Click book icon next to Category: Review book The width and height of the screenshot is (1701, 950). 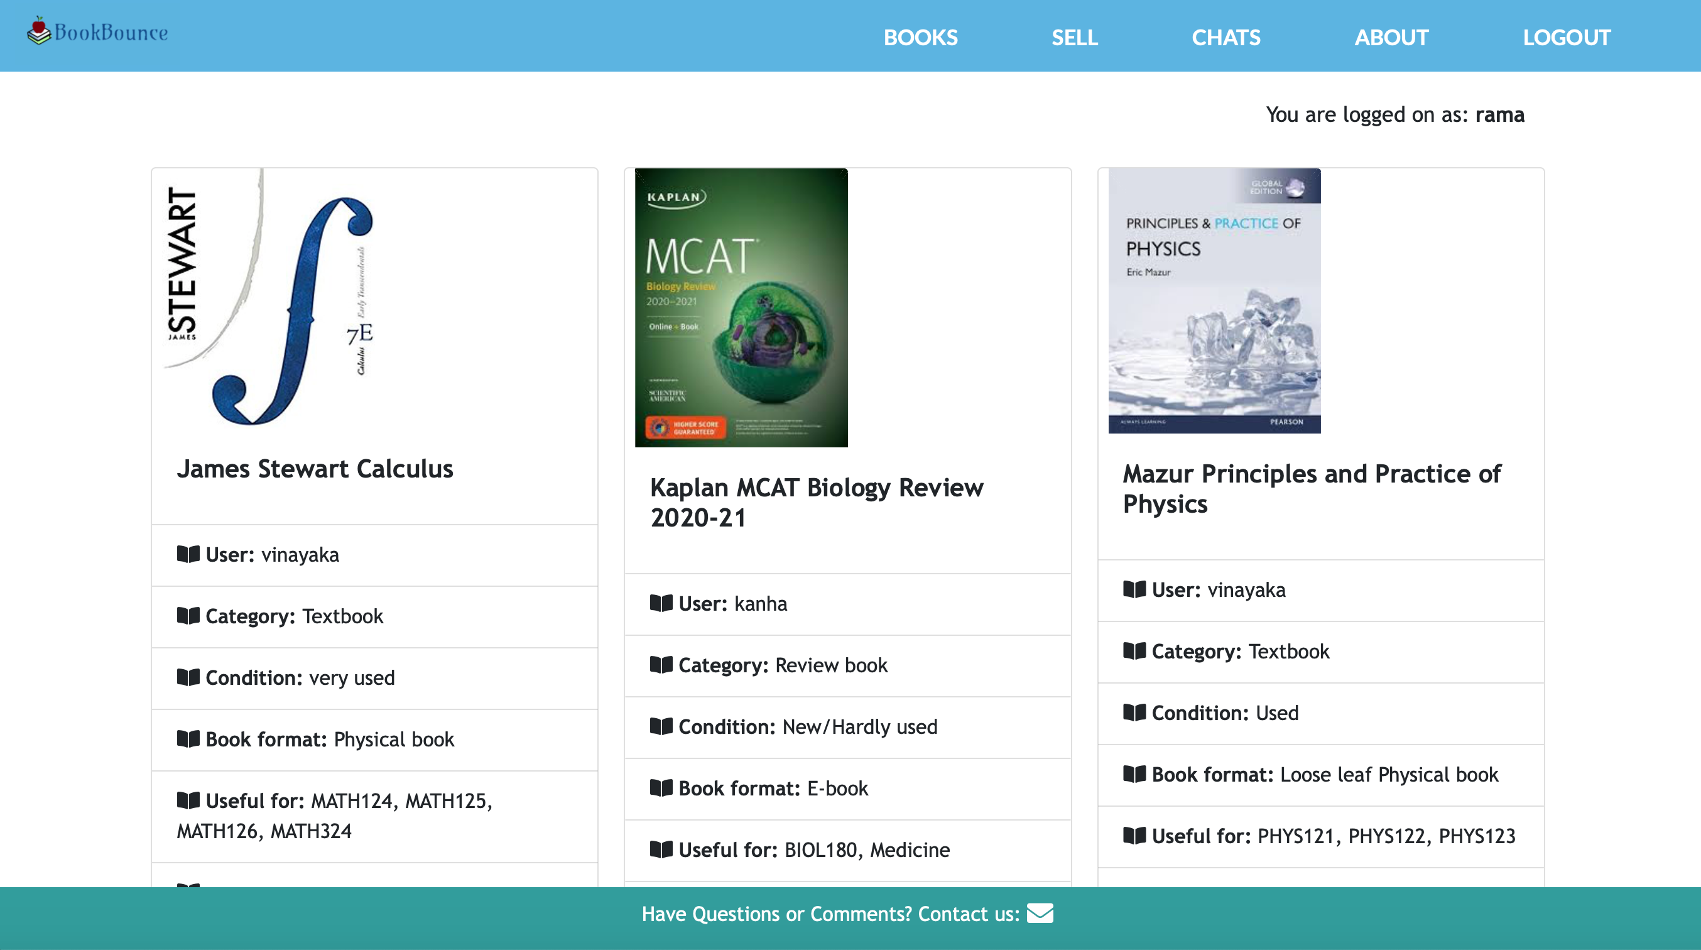661,665
